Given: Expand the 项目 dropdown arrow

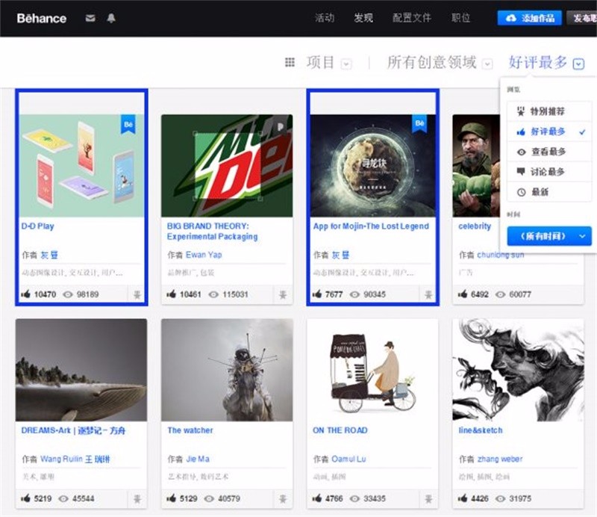Looking at the screenshot, I should [x=346, y=64].
